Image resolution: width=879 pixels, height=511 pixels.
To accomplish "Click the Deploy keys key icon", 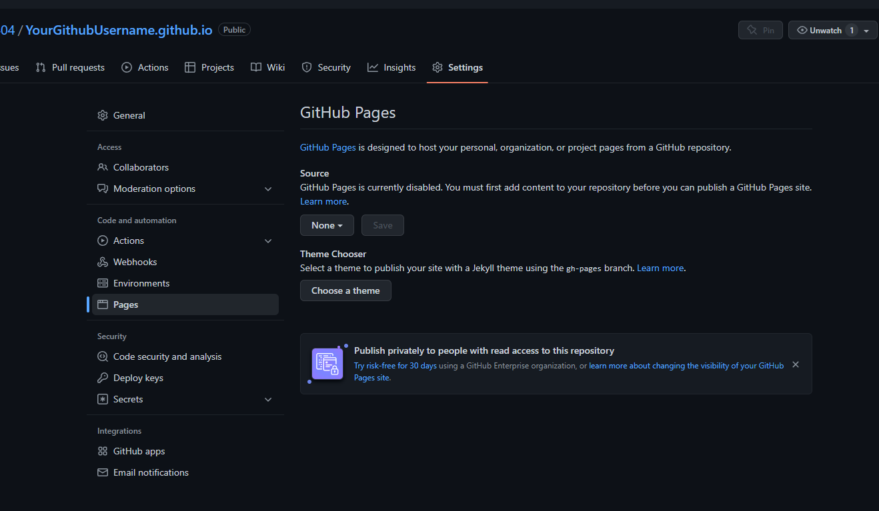I will (103, 378).
